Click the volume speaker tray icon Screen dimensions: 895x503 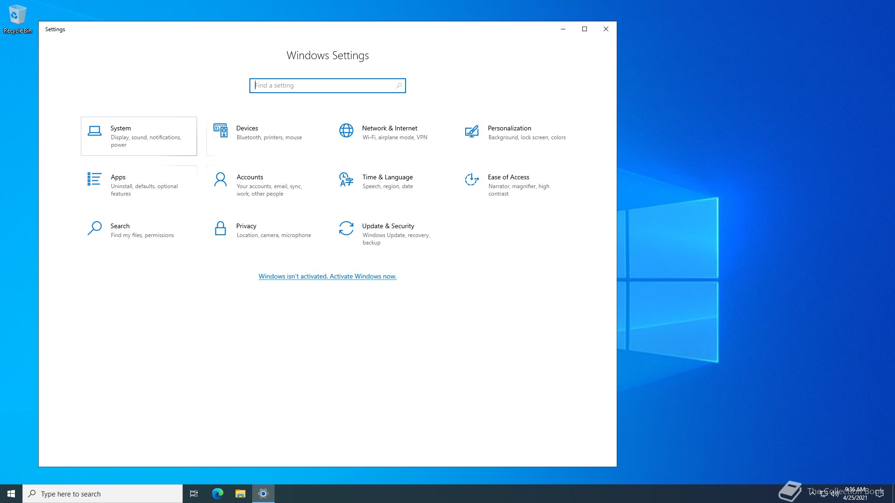tap(834, 494)
